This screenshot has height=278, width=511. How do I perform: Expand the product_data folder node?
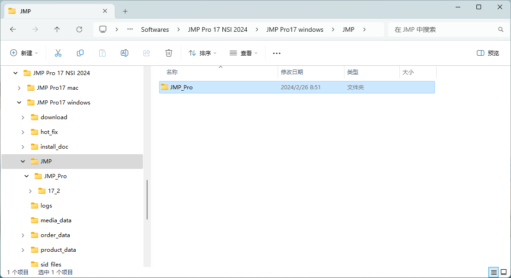(x=23, y=250)
